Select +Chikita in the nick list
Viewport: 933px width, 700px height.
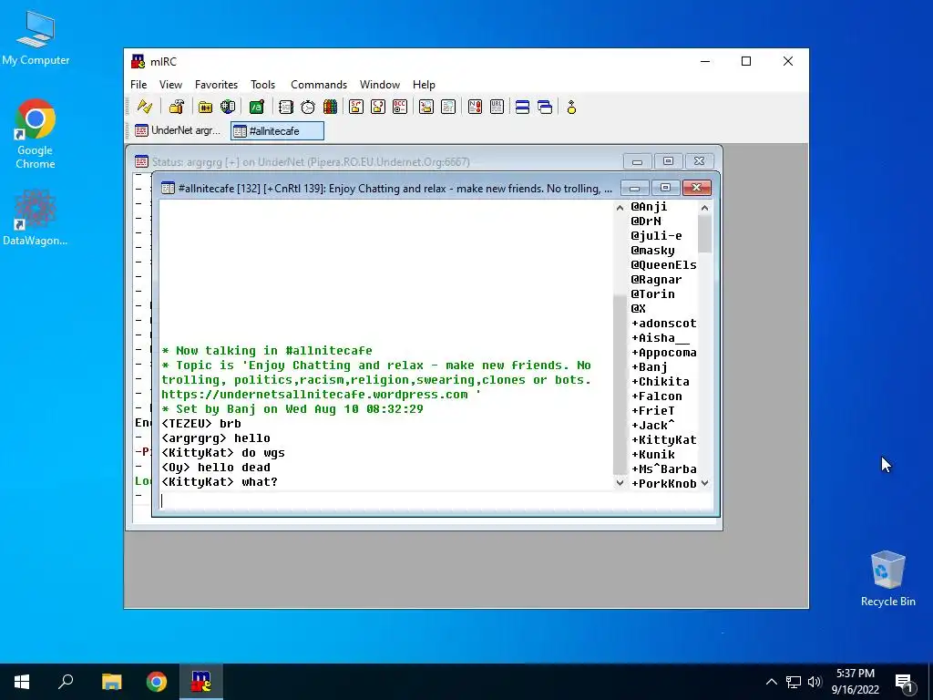coord(660,382)
